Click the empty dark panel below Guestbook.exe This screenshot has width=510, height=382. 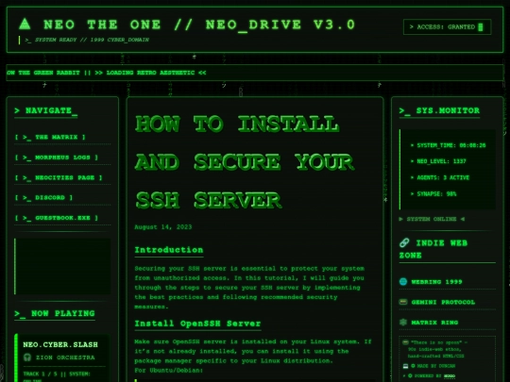pyautogui.click(x=62, y=267)
